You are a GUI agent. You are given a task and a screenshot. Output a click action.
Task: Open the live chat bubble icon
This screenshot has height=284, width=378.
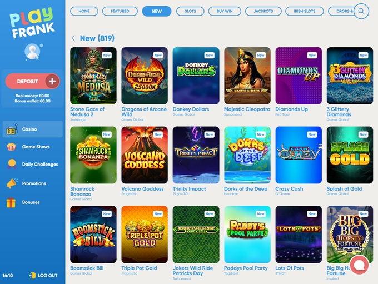pos(359,265)
